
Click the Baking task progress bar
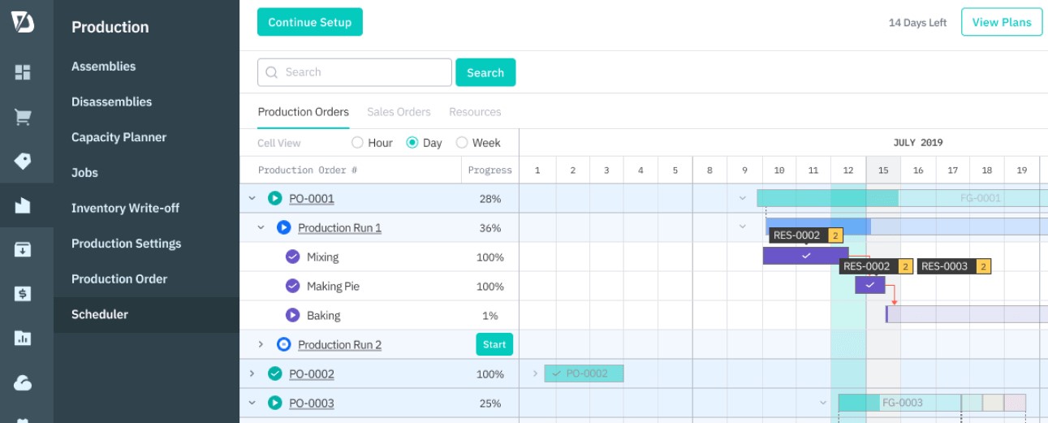pos(966,314)
